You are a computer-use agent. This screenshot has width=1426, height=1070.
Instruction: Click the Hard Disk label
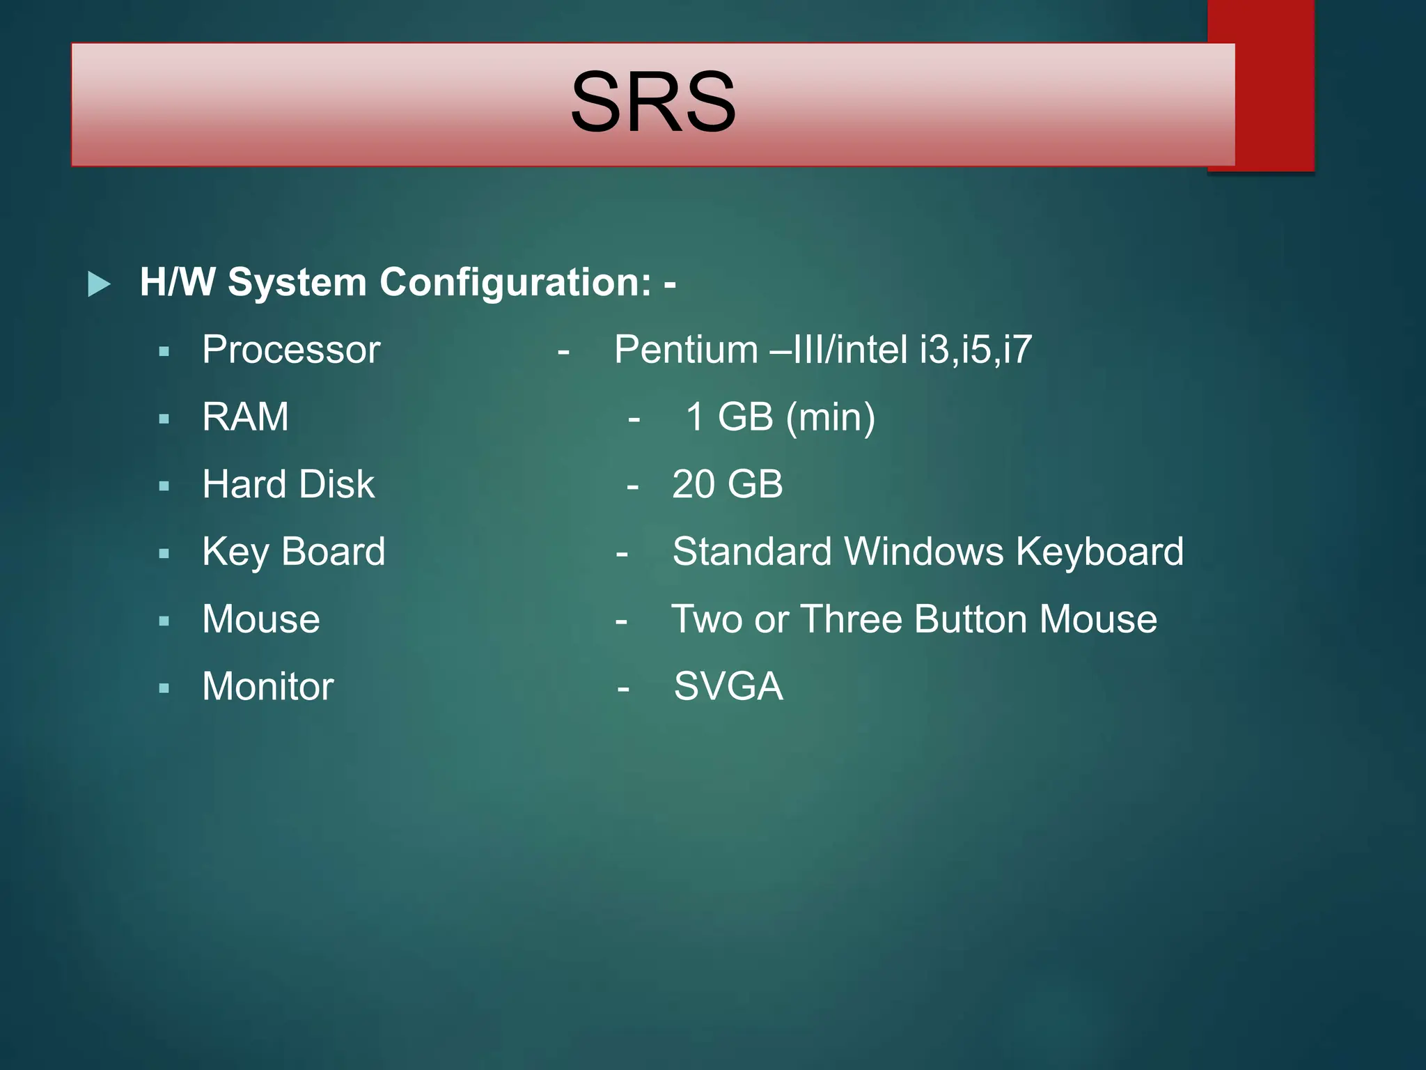[x=288, y=484]
